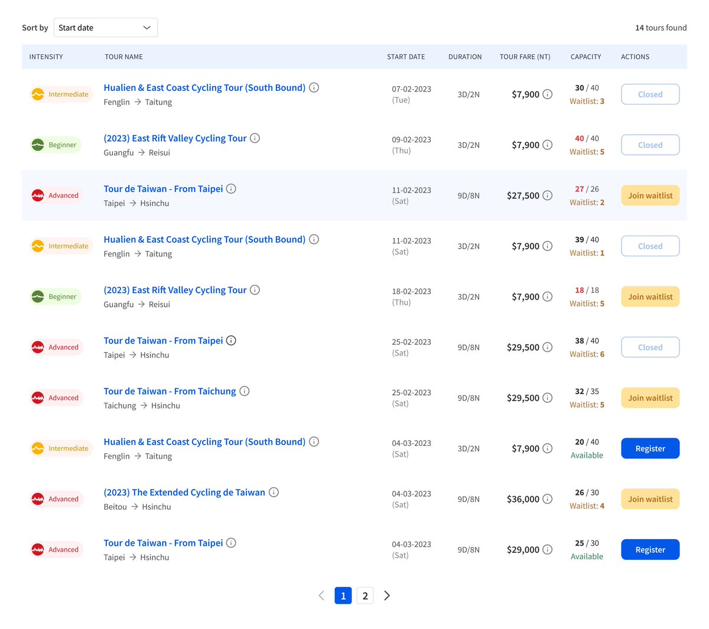Open Tour de Taiwan - From Taipei link dated 11-02-2023

[163, 188]
